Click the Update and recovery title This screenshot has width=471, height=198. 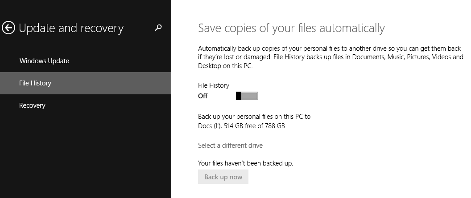[x=71, y=28]
